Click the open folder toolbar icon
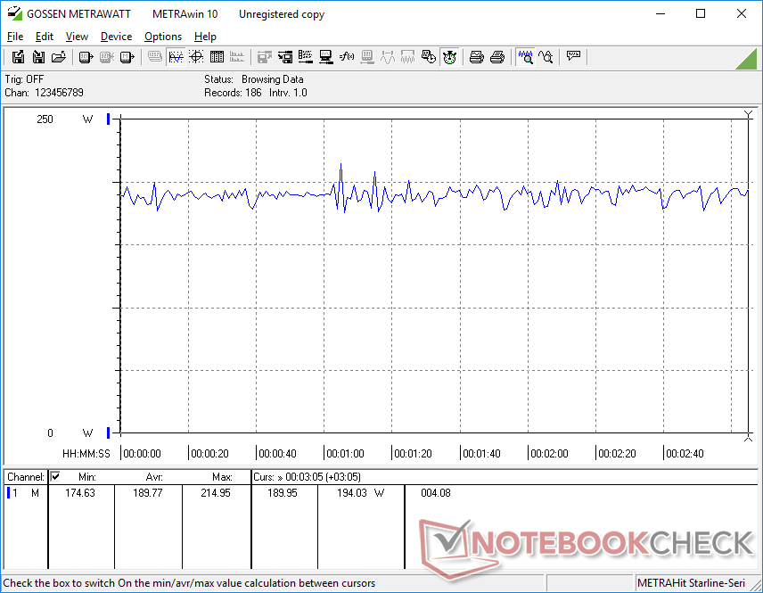The width and height of the screenshot is (763, 593). (x=59, y=57)
